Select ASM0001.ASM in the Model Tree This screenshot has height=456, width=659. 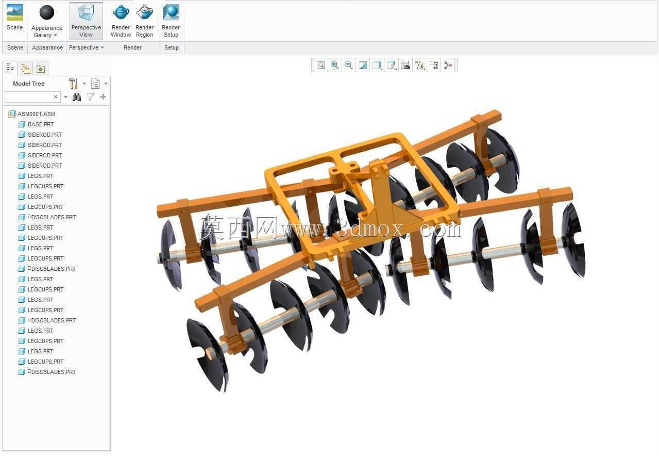coord(36,114)
